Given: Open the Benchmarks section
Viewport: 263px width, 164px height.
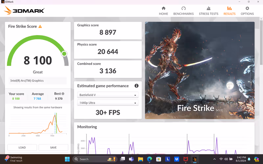Looking at the screenshot, I should pos(183,11).
